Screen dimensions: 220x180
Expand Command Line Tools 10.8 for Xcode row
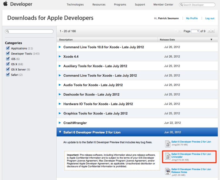(x=60, y=47)
